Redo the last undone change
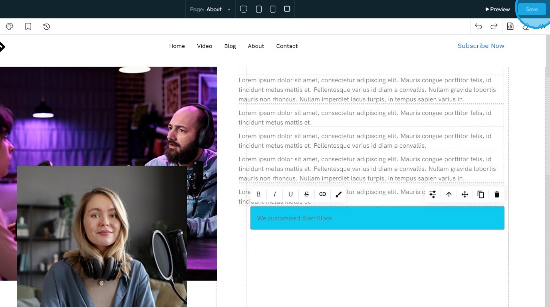Screen dimensions: 550x307 [x=494, y=27]
